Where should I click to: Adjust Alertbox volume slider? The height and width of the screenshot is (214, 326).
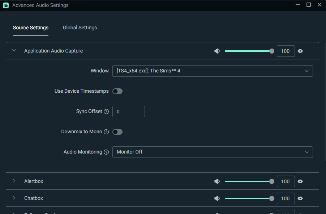click(x=249, y=181)
